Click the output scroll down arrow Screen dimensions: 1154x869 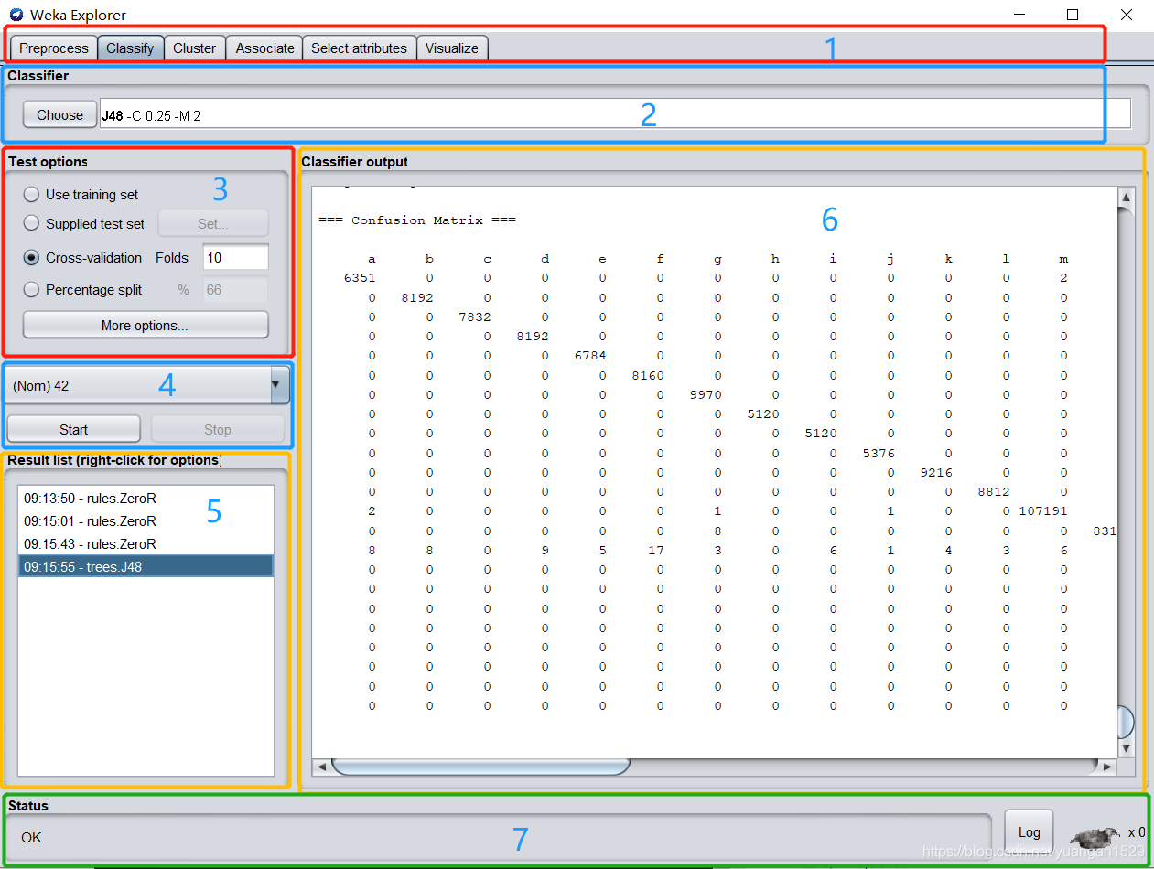tap(1126, 747)
